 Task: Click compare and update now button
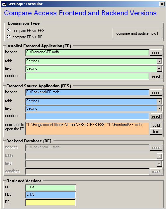[x=137, y=33]
